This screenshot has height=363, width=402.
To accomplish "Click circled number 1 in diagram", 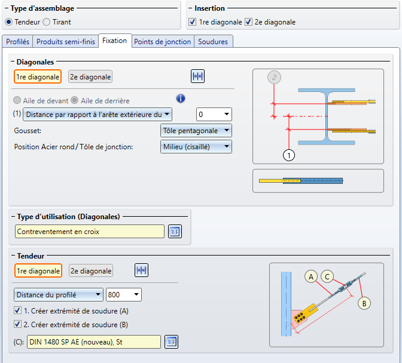I will click(289, 155).
